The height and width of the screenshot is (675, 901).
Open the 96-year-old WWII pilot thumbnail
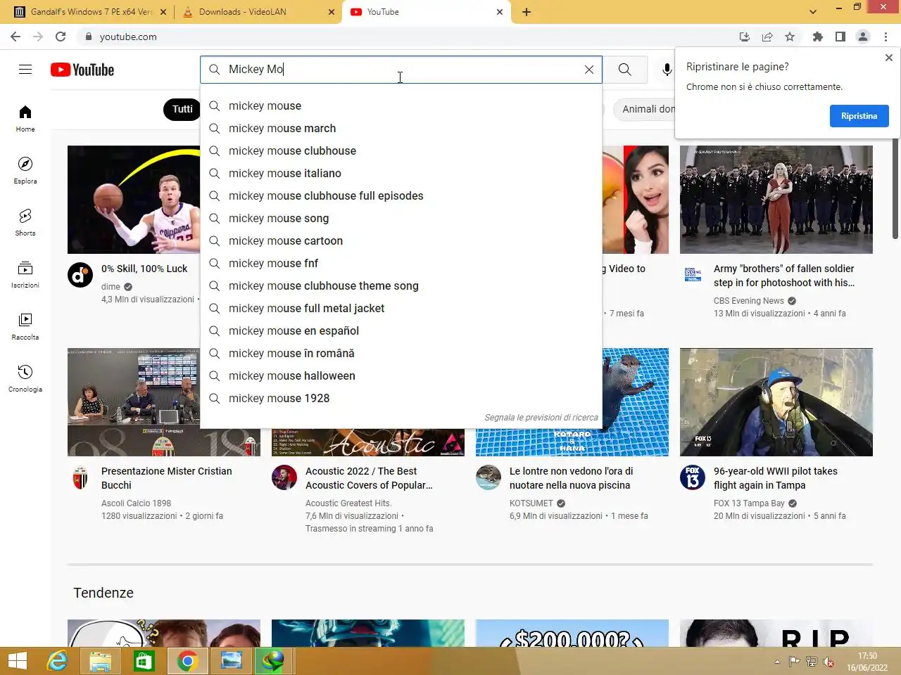(x=776, y=402)
